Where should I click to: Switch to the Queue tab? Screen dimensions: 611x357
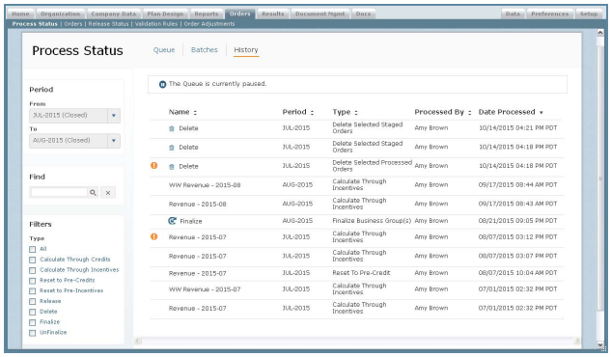click(x=164, y=50)
